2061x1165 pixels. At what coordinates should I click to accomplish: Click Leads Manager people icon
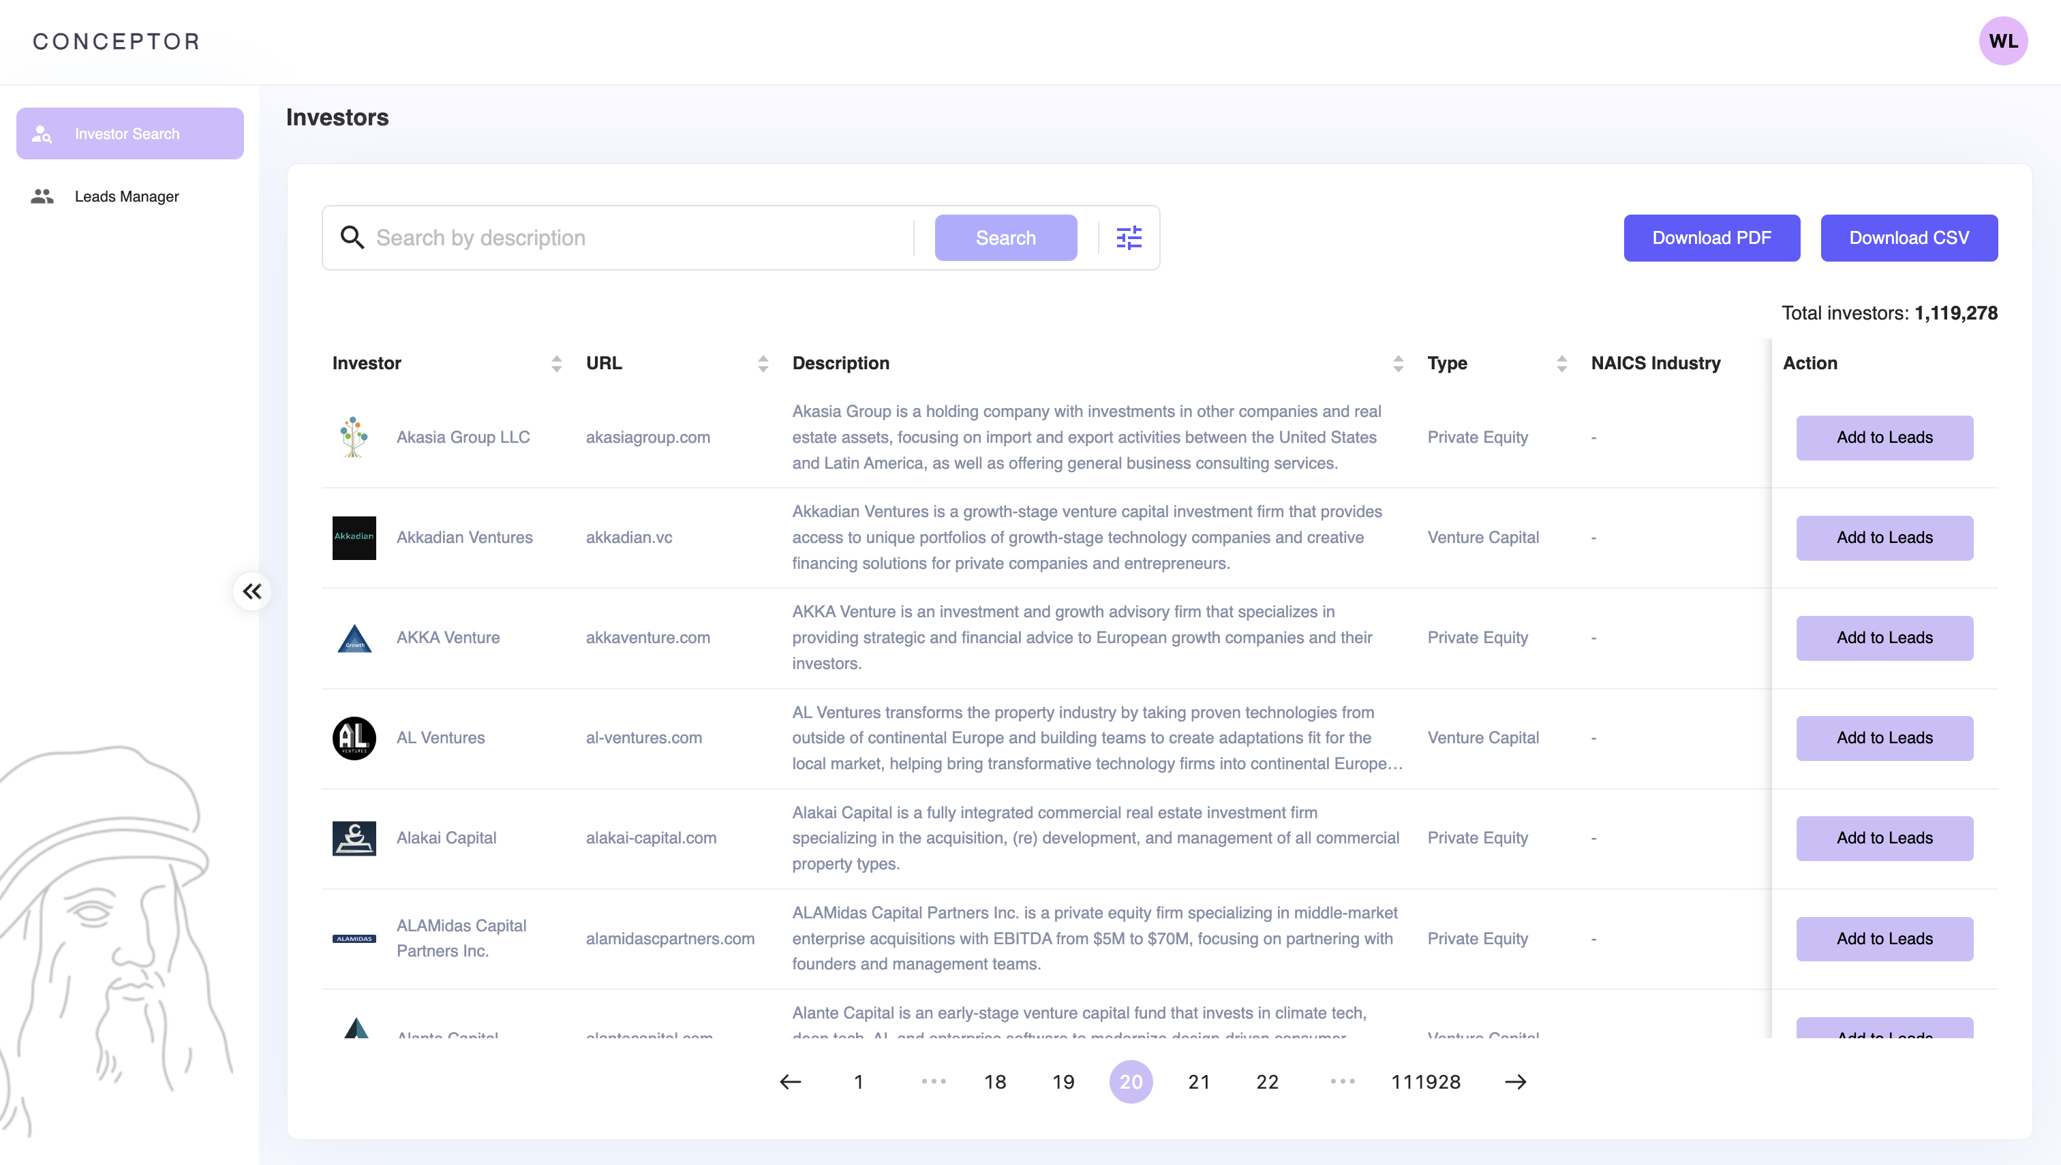[x=42, y=196]
